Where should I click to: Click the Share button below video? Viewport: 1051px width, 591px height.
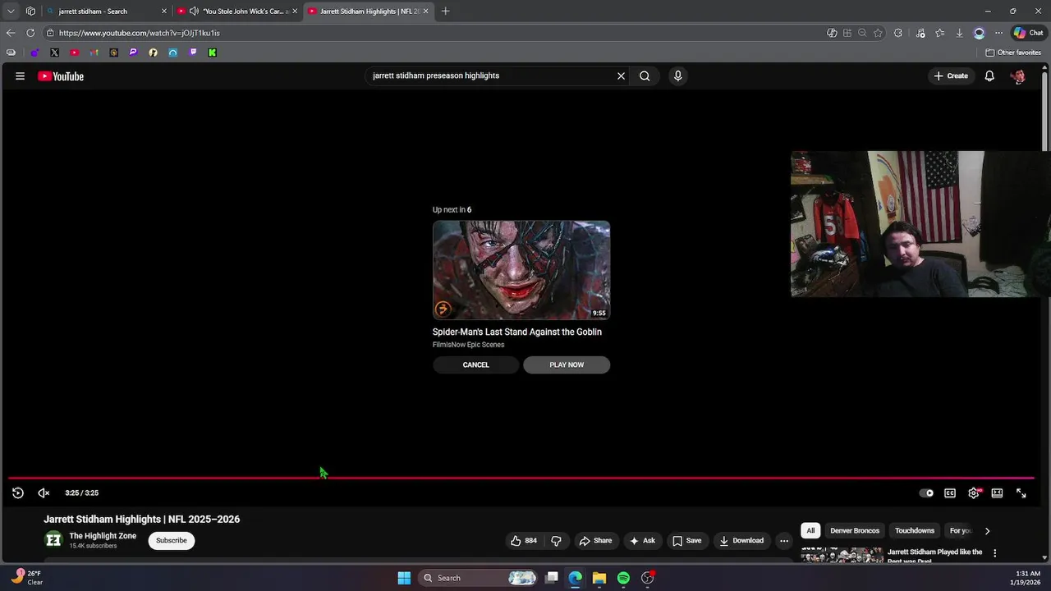[x=595, y=540]
